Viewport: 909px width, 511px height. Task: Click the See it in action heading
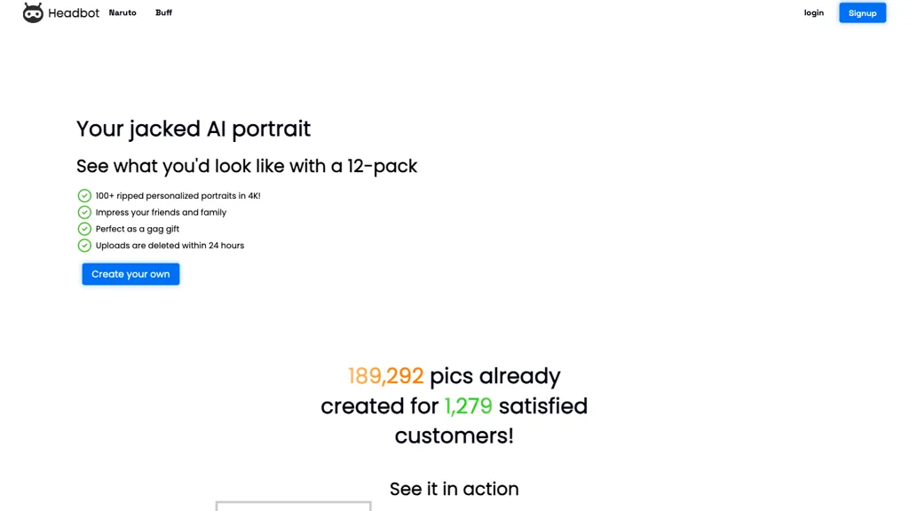coord(454,489)
